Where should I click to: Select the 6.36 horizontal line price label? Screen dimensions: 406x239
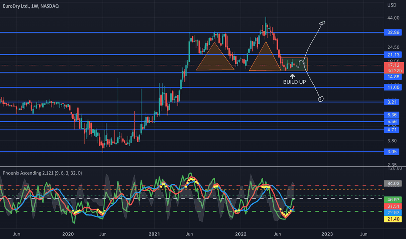392,115
